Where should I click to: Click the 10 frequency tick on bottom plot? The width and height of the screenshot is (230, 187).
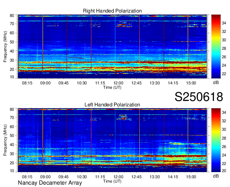coord(12,171)
